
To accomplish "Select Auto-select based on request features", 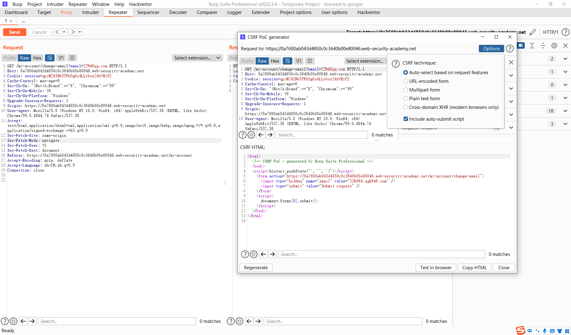I will (x=446, y=72).
